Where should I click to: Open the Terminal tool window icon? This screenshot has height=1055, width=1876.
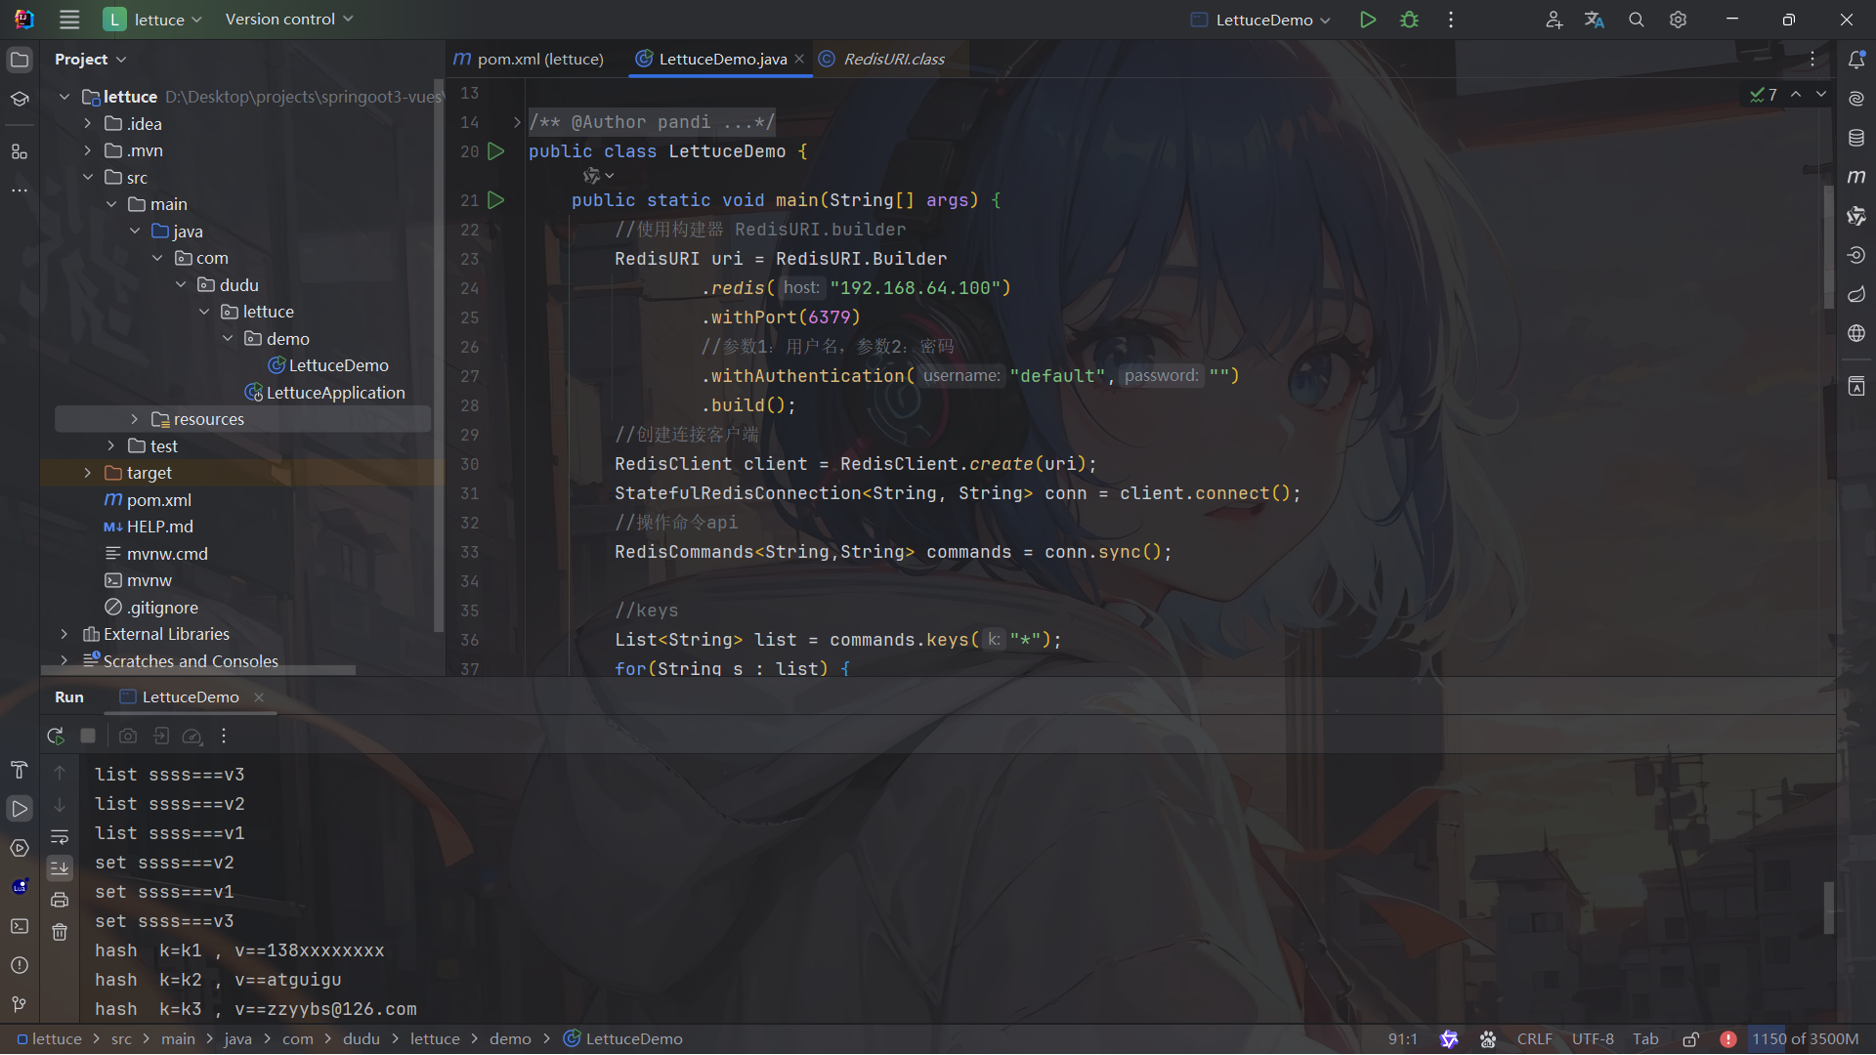(x=20, y=926)
